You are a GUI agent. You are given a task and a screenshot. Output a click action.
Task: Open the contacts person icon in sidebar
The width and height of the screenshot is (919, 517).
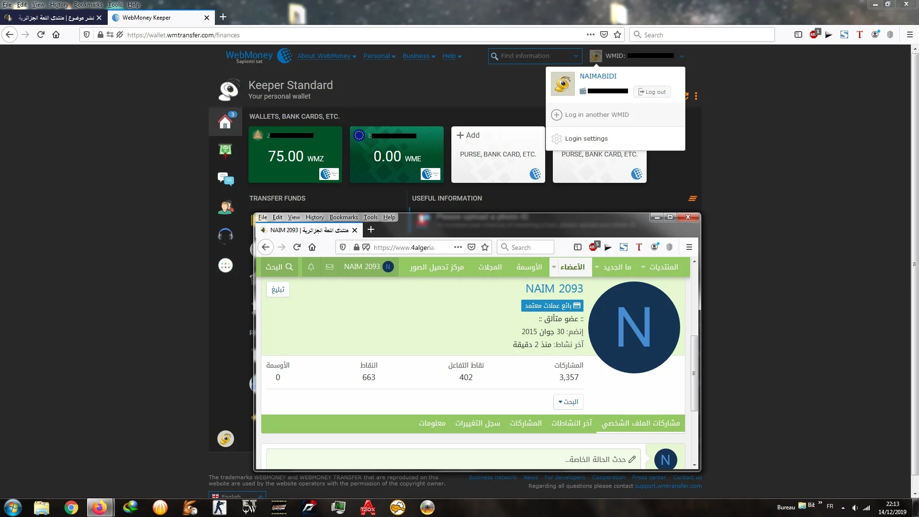coord(225,207)
